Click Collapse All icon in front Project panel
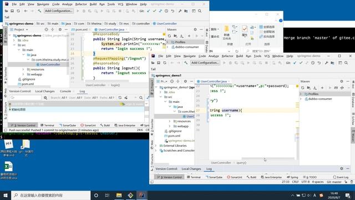355x200 pixels. click(x=178, y=81)
